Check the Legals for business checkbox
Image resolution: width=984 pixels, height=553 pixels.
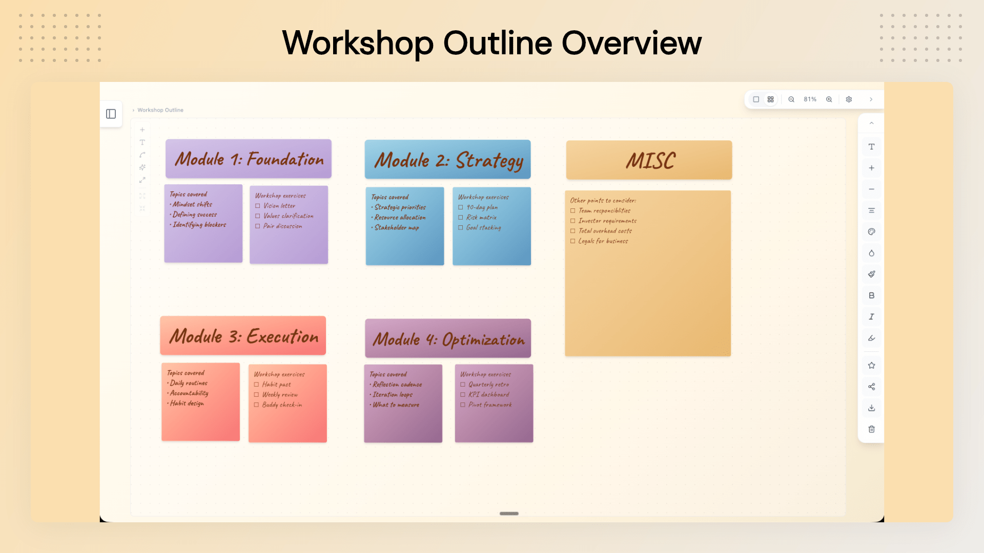pyautogui.click(x=573, y=241)
